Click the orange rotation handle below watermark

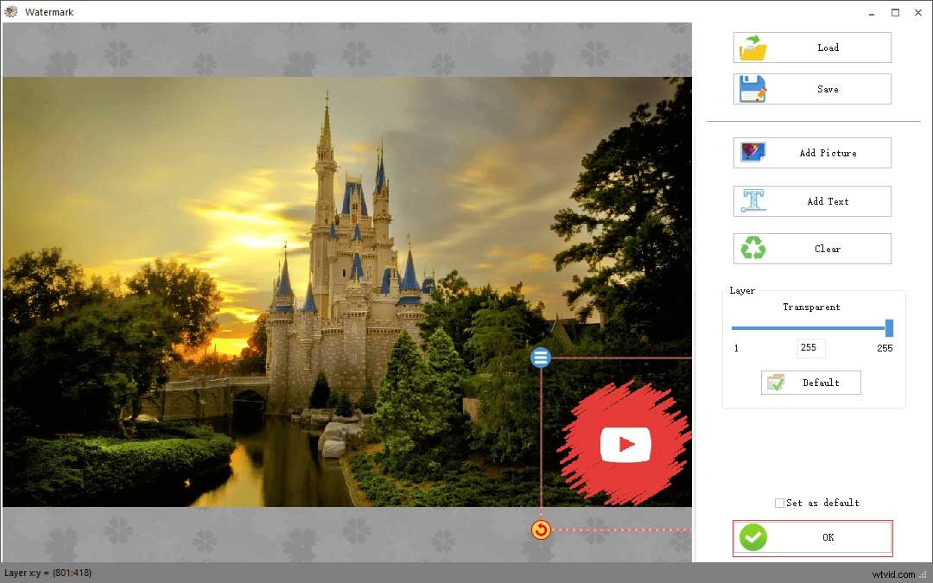(x=541, y=529)
